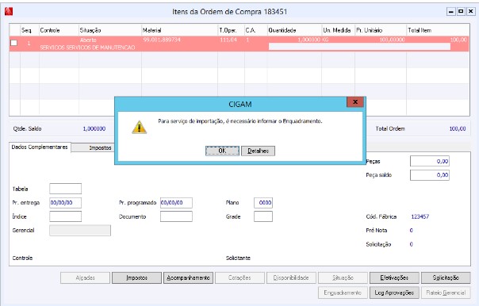The image size is (479, 306).
Task: Click material code 99.001.889734
Action: pos(162,40)
